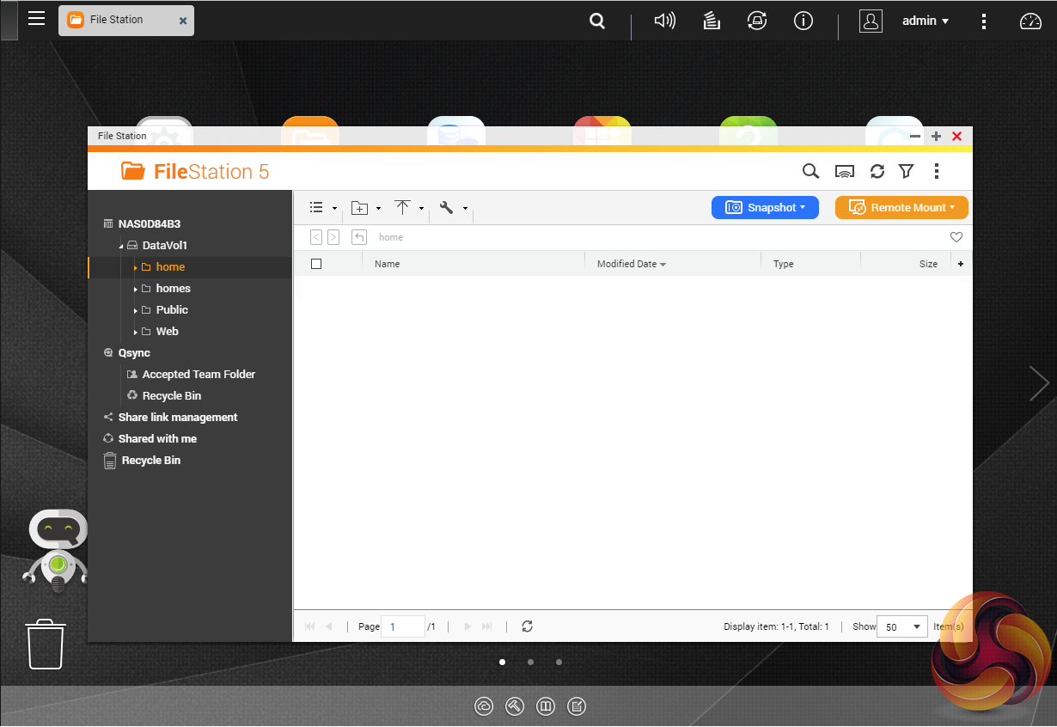This screenshot has width=1057, height=727.
Task: Open Shared with me
Action: (x=157, y=439)
